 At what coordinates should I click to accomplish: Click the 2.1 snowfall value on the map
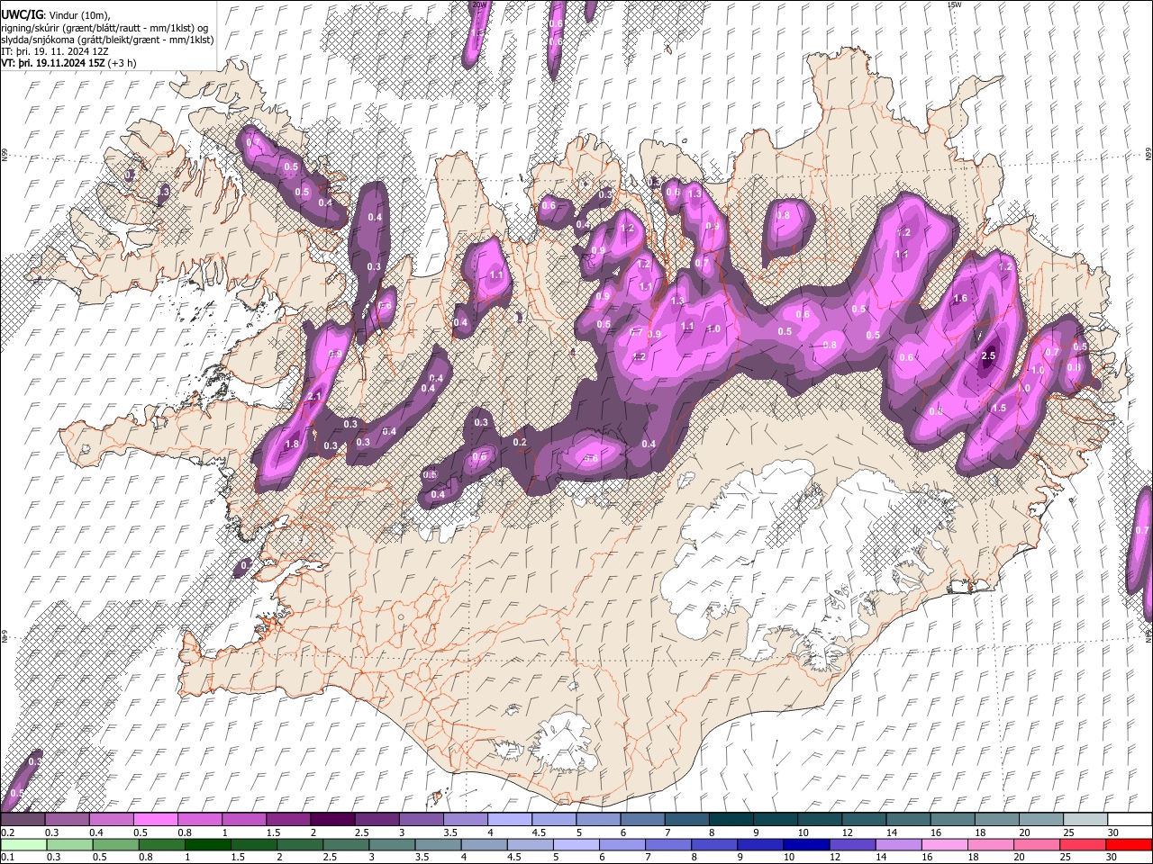pos(314,396)
